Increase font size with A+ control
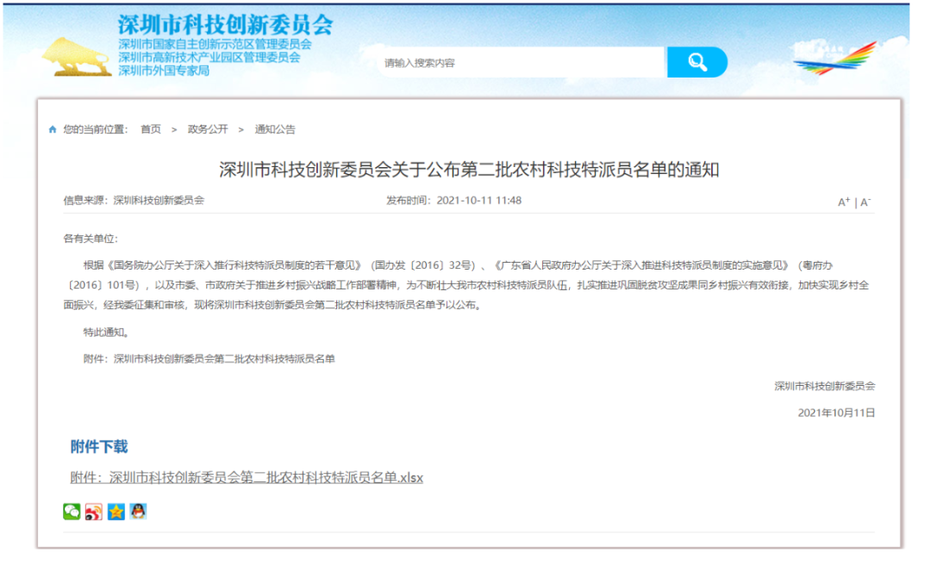The height and width of the screenshot is (565, 931). [844, 202]
